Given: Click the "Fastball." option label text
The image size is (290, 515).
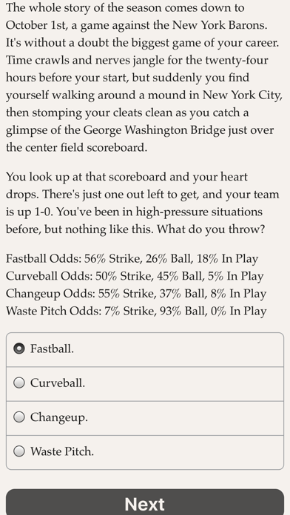Looking at the screenshot, I should pyautogui.click(x=52, y=349).
